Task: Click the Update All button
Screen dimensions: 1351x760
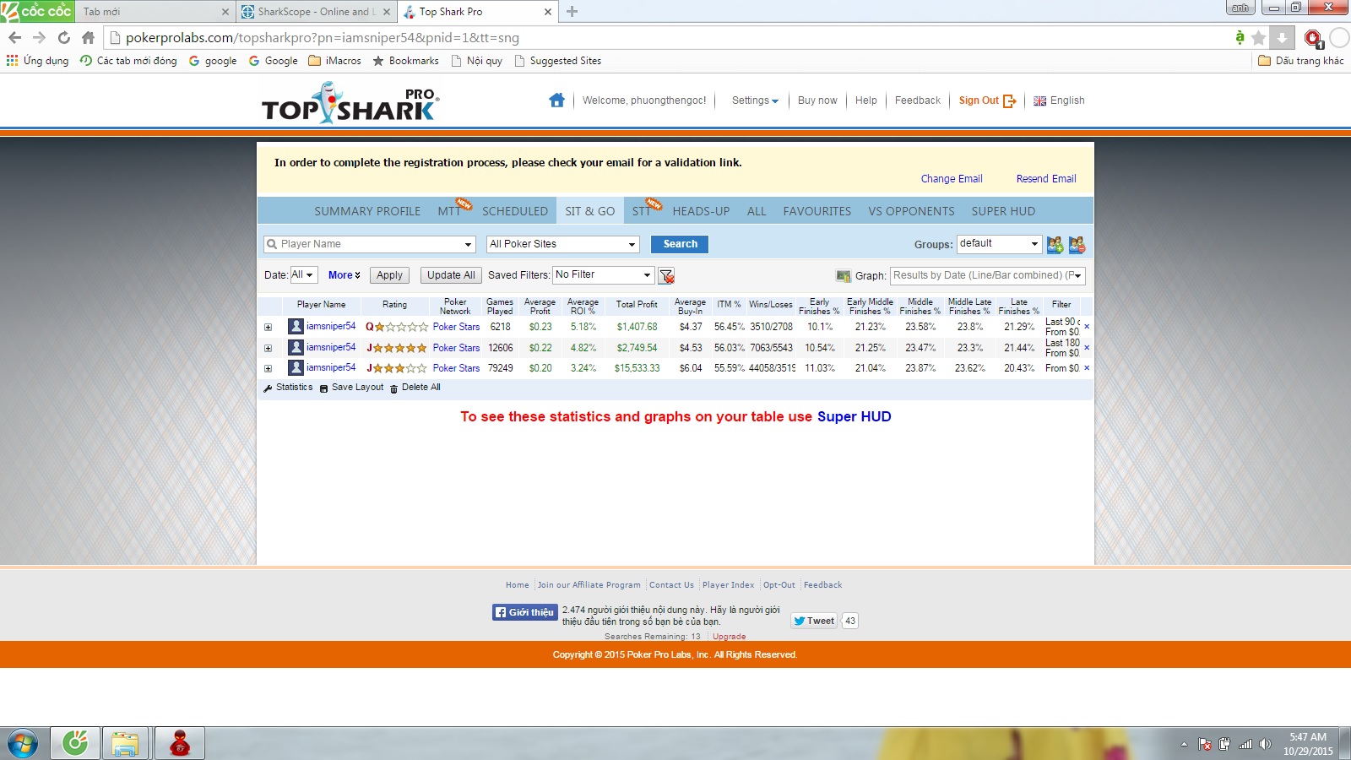Action: 451,275
